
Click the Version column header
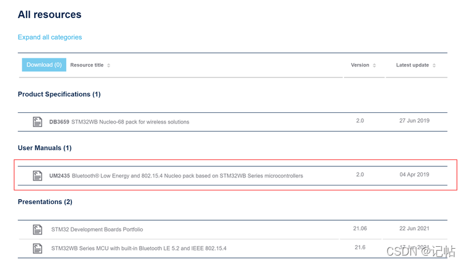point(360,65)
